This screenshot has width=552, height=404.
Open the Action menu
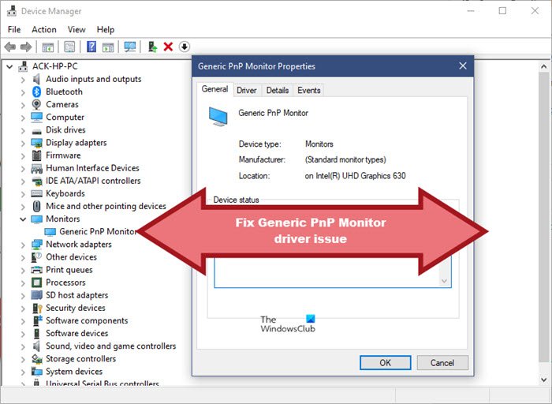[x=44, y=29]
